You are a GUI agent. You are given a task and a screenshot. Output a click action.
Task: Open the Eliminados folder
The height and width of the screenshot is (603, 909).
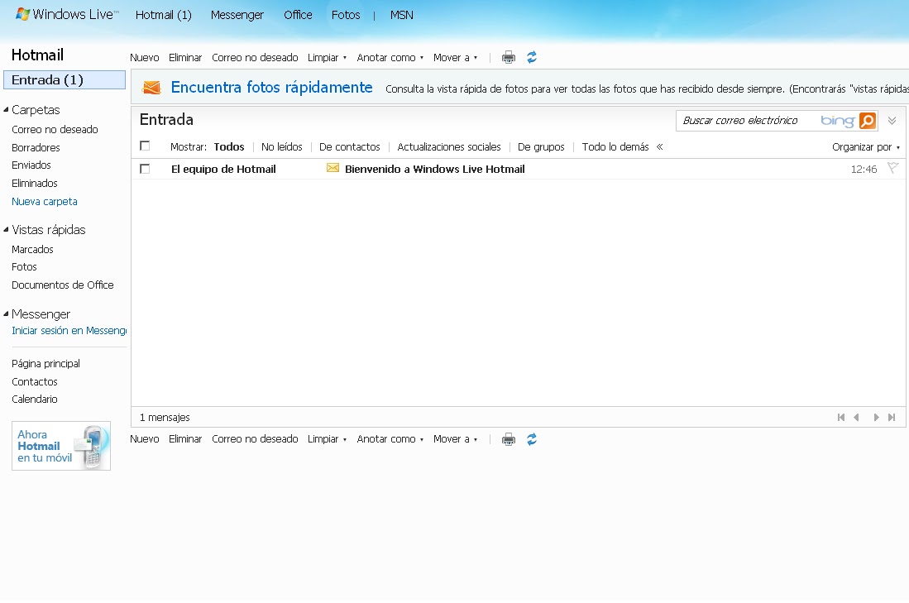click(x=34, y=184)
